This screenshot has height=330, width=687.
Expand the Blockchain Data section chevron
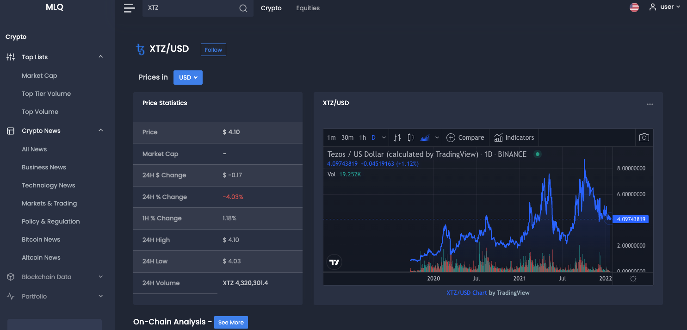pos(101,277)
